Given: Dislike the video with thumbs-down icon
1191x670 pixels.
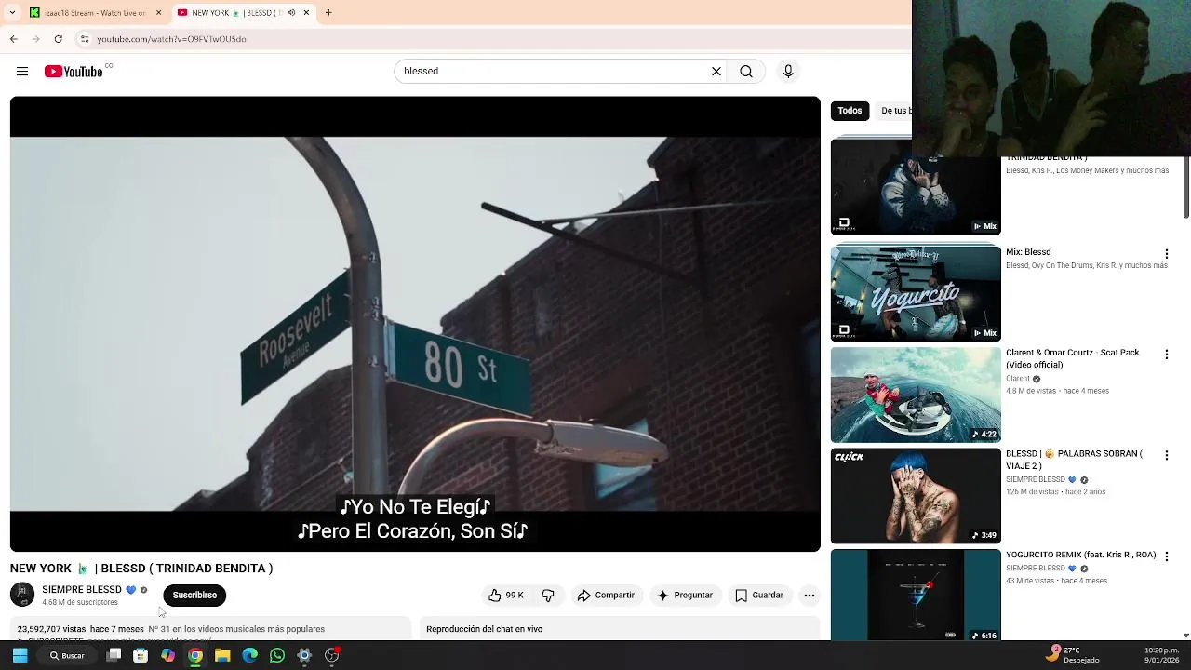Looking at the screenshot, I should [x=548, y=596].
